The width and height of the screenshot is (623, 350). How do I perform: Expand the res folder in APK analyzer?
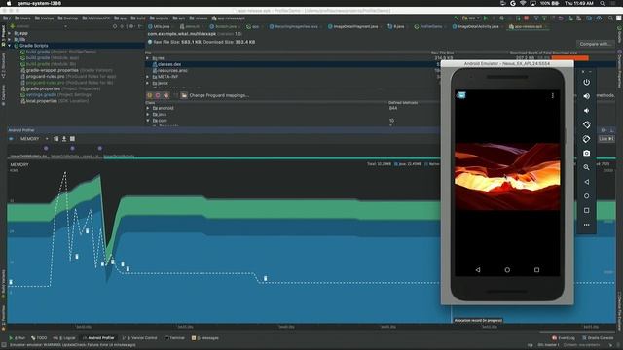point(148,58)
